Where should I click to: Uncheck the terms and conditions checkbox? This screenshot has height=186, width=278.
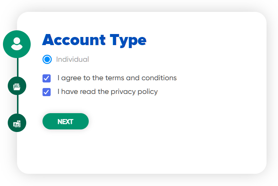[x=47, y=78]
